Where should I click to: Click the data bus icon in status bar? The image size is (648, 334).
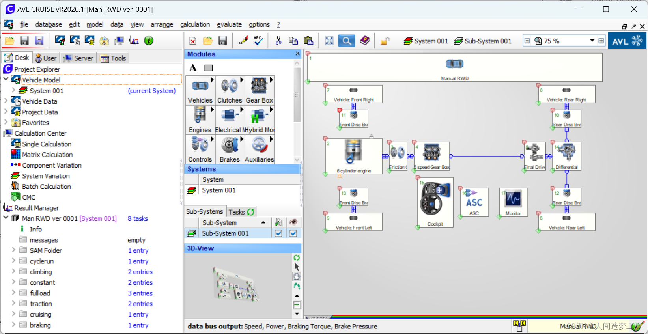(x=519, y=326)
